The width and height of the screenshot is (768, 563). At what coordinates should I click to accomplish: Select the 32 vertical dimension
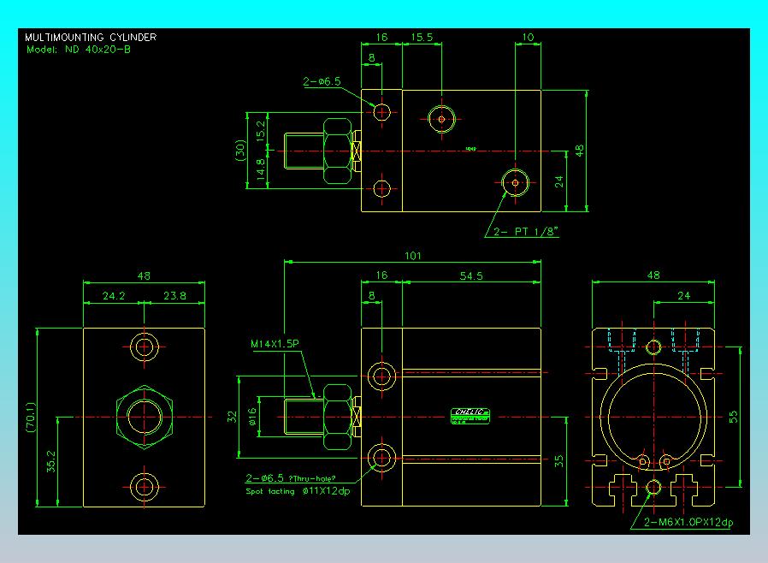click(232, 417)
